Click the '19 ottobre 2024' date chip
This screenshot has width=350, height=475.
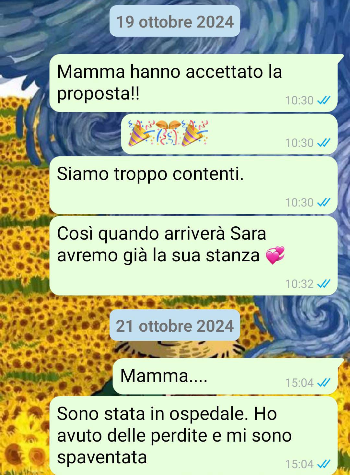tap(175, 21)
